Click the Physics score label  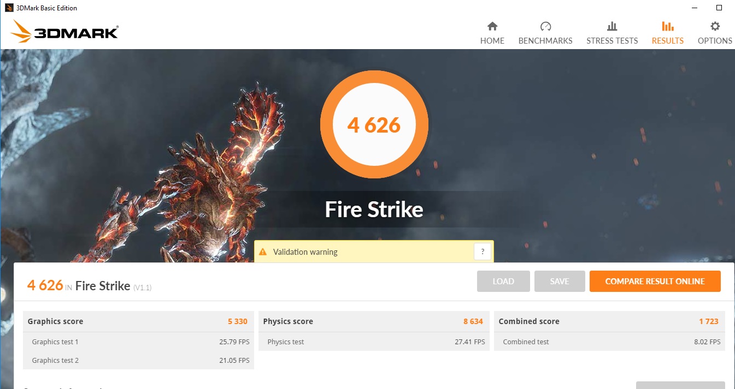click(x=288, y=321)
